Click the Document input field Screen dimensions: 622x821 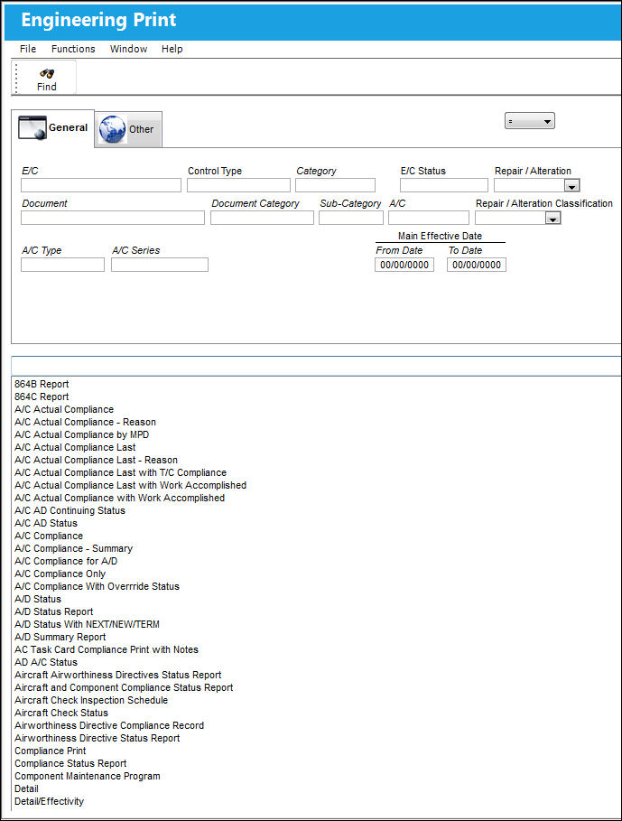[113, 218]
